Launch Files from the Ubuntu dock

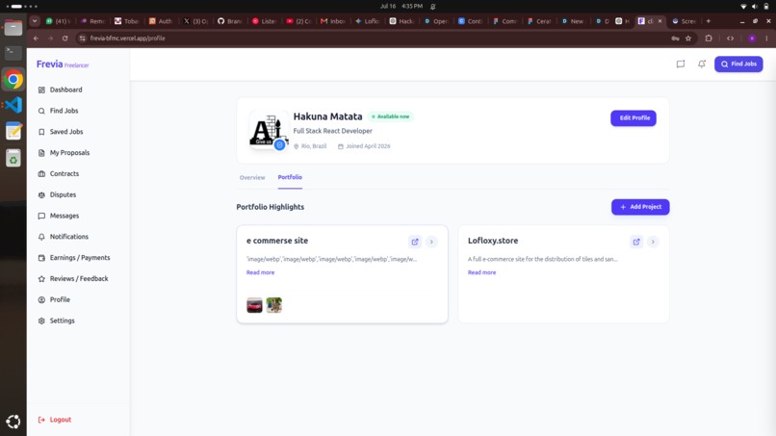(13, 28)
